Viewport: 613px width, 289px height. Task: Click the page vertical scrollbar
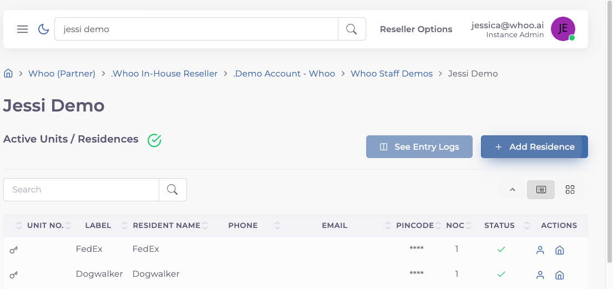click(610, 133)
